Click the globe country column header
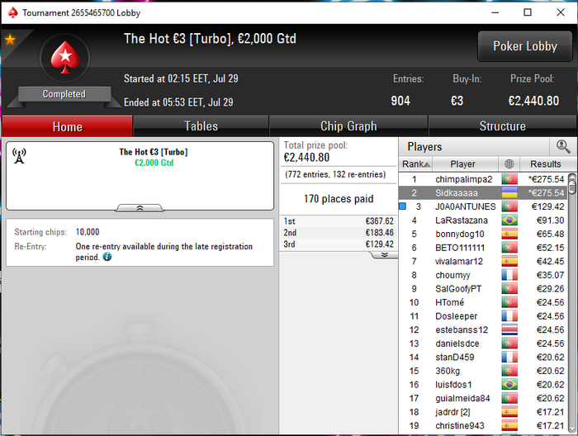 tap(509, 164)
